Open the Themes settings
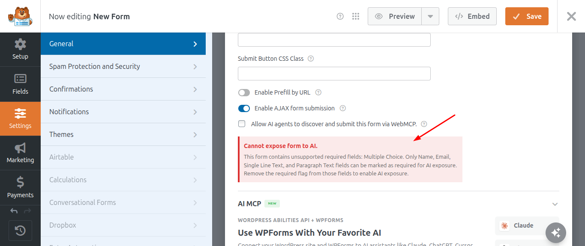Screen dimensions: 585x246 click(x=123, y=134)
